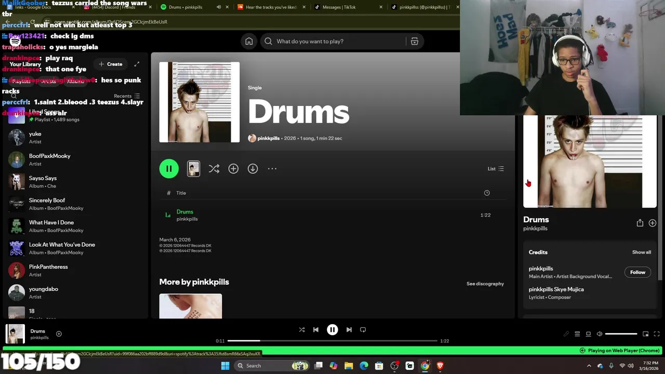Open youngdabo artist in library
This screenshot has height=374, width=665.
[x=75, y=292]
